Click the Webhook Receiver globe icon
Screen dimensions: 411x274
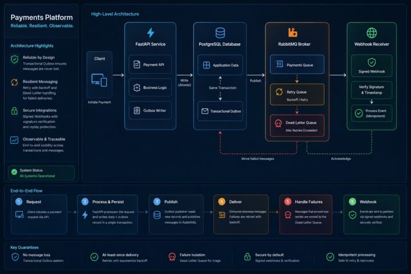[372, 33]
